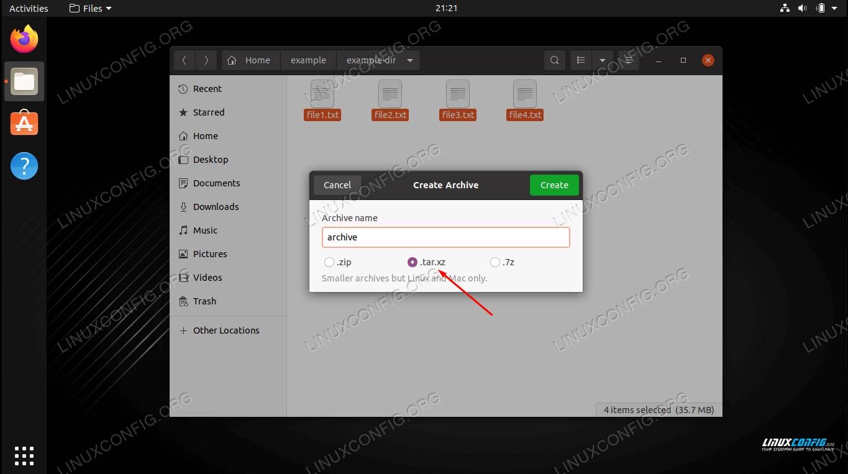Click the file4.txt label
This screenshot has height=474, width=848.
[526, 115]
